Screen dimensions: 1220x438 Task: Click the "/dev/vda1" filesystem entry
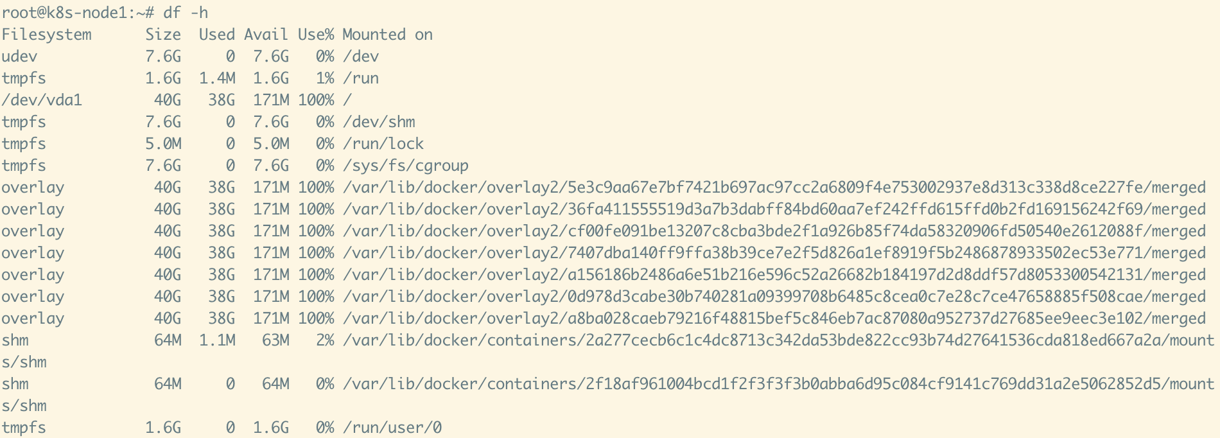(42, 100)
